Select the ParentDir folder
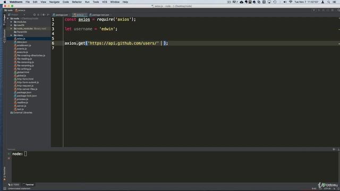 (x=22, y=32)
